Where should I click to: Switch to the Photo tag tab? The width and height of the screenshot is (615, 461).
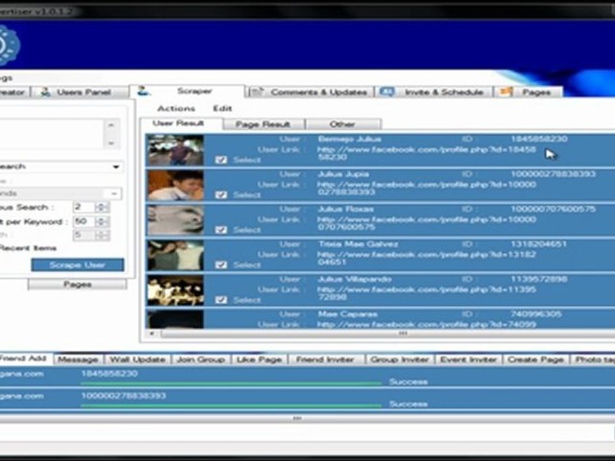click(593, 359)
